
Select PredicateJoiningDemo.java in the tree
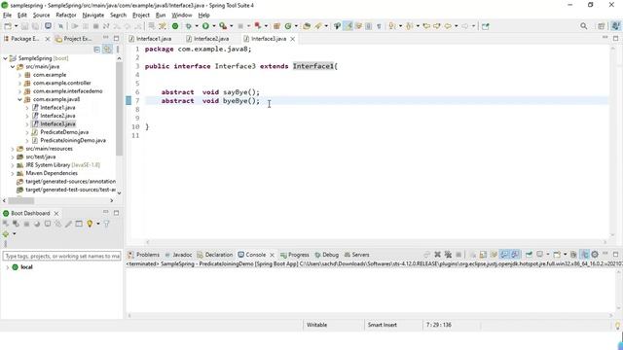(x=73, y=140)
